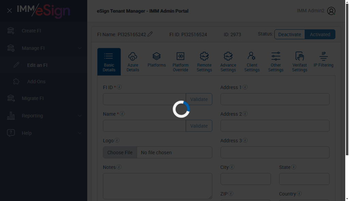This screenshot has height=201, width=349.
Task: Open the Advance Settings tab
Action: tap(228, 62)
